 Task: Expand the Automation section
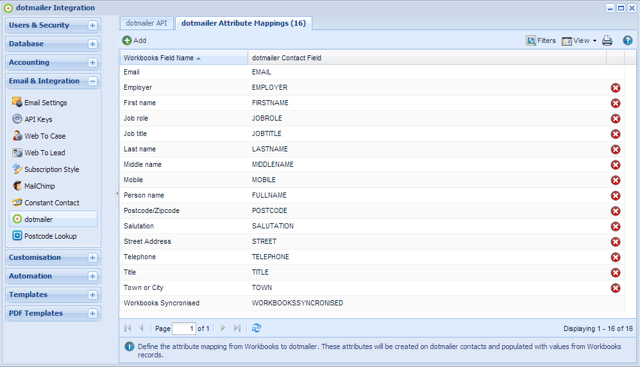[x=92, y=277]
